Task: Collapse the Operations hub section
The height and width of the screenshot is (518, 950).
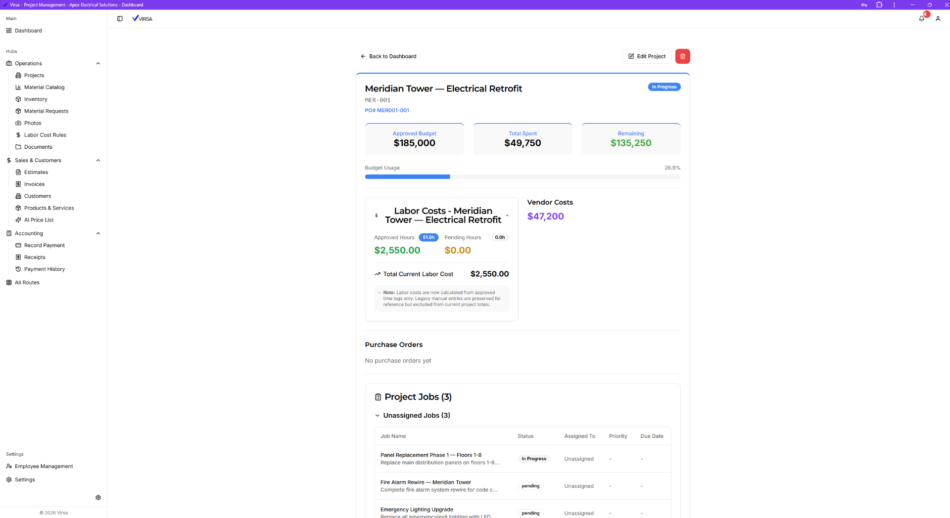Action: click(x=98, y=64)
